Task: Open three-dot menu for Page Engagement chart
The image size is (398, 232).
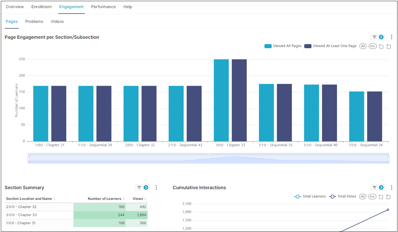Action: [x=391, y=37]
